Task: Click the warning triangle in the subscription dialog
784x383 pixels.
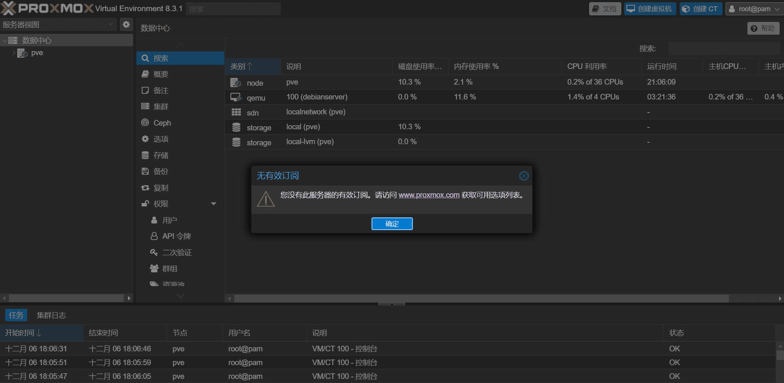Action: point(266,199)
